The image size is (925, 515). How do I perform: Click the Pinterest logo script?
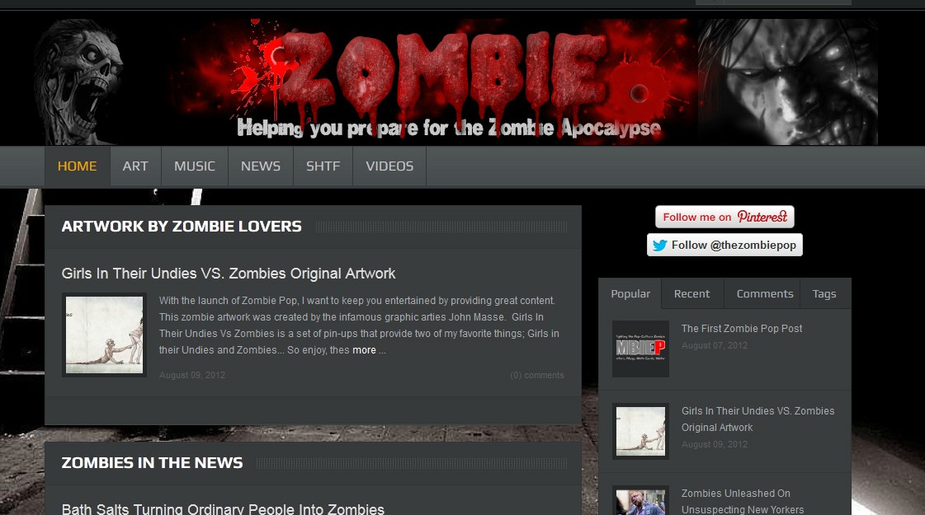coord(762,217)
